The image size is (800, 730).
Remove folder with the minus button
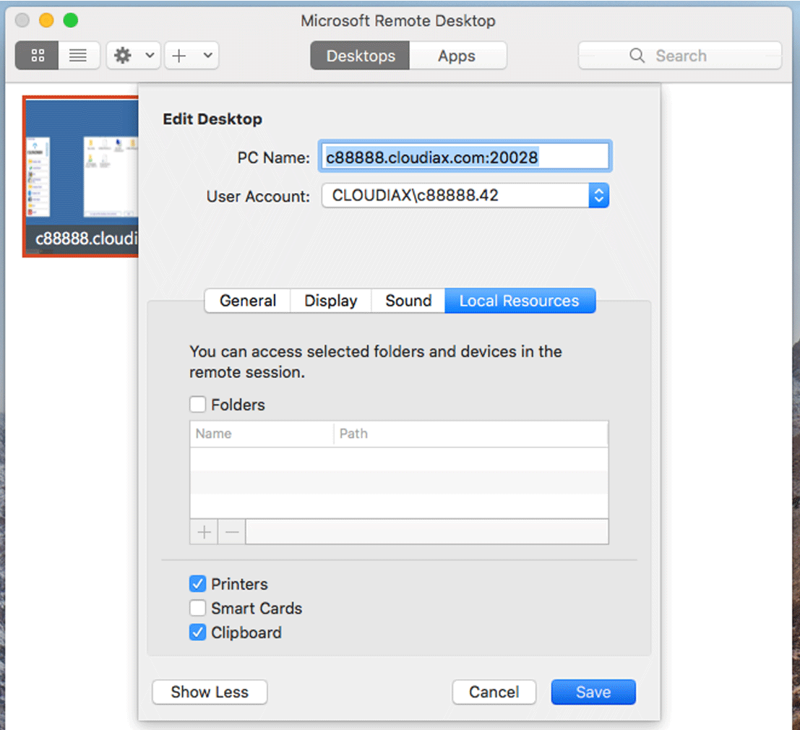click(232, 532)
